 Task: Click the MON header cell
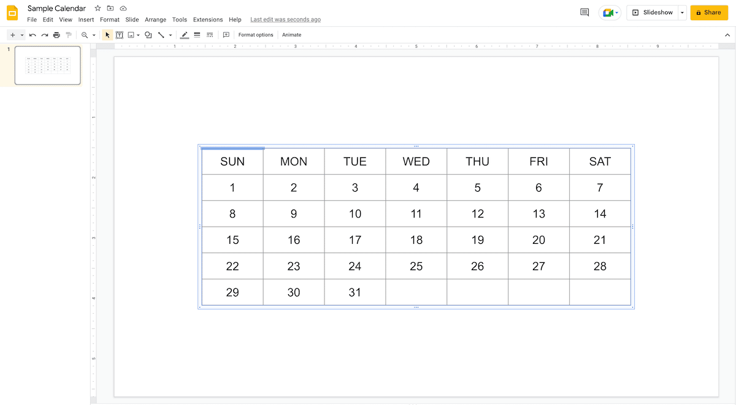coord(294,161)
